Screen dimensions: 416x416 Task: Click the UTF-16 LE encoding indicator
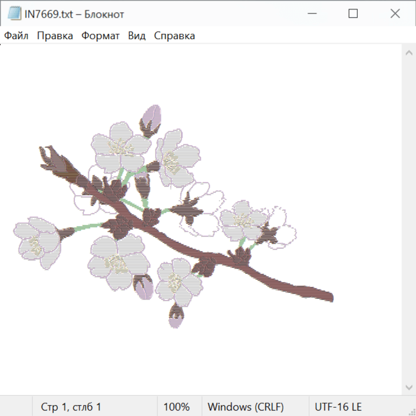[338, 407]
